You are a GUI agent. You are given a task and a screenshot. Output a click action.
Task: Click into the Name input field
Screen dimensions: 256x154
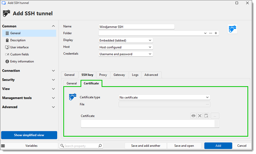point(137,27)
